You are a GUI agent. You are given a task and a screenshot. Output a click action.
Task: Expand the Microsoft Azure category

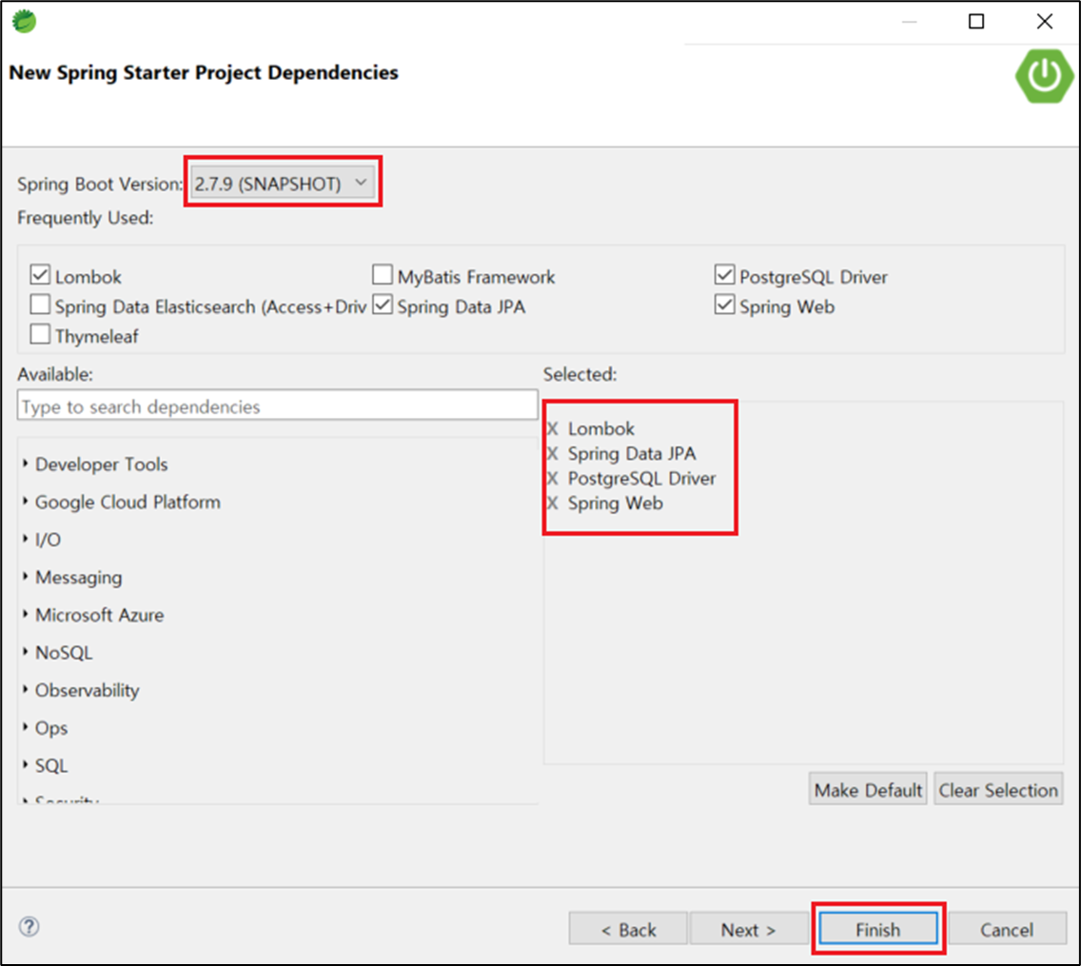point(26,615)
